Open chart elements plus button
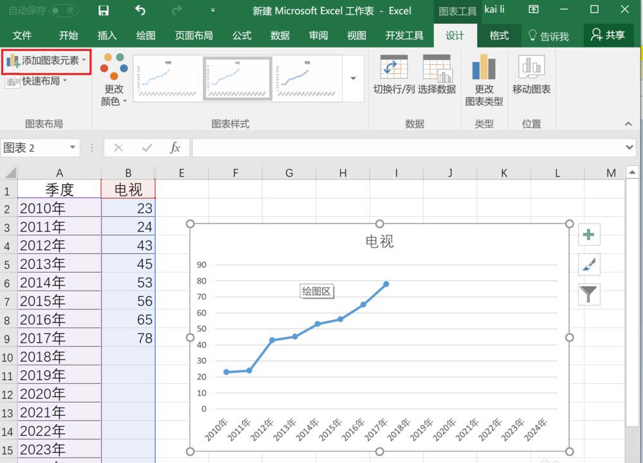The width and height of the screenshot is (643, 463). 589,235
